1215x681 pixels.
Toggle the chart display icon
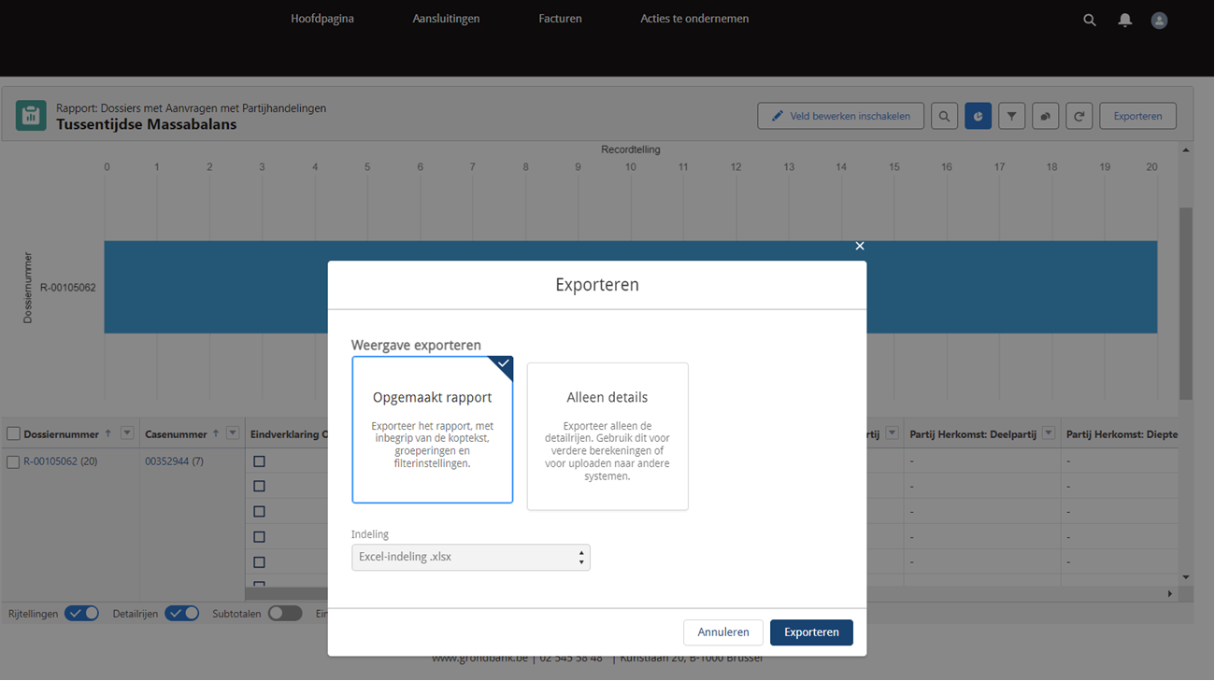coord(978,117)
